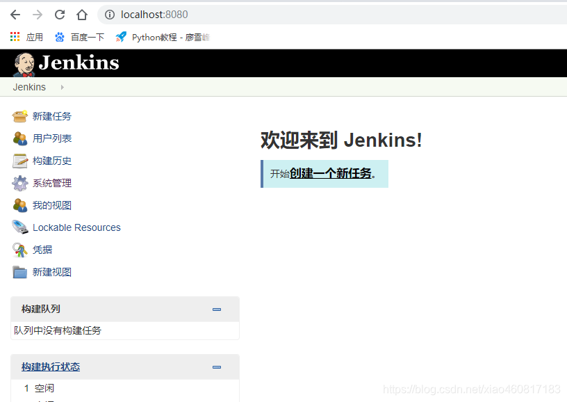The height and width of the screenshot is (402, 567).
Task: Click the 凭据 keys icon
Action: 20,250
